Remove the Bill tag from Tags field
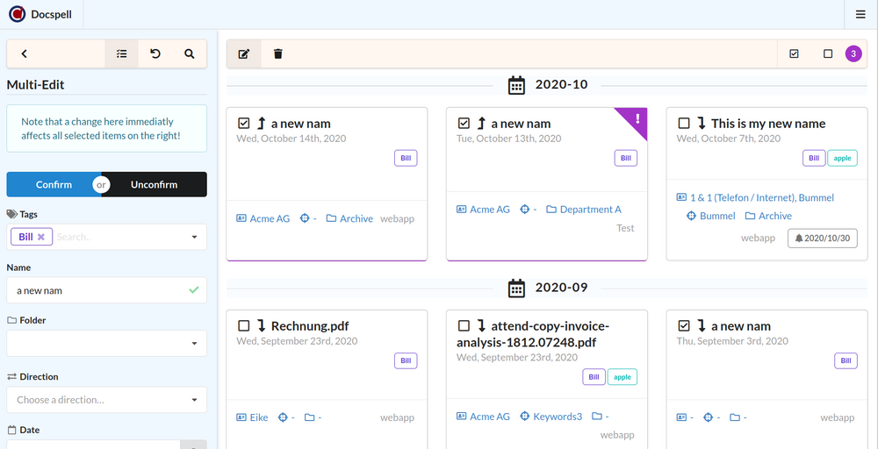The height and width of the screenshot is (449, 878). pos(41,237)
